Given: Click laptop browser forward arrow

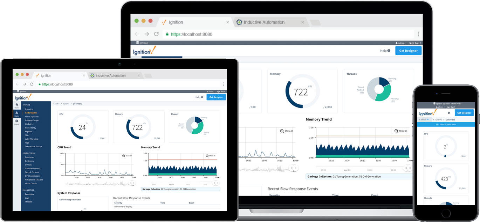Looking at the screenshot, I should pos(147,34).
